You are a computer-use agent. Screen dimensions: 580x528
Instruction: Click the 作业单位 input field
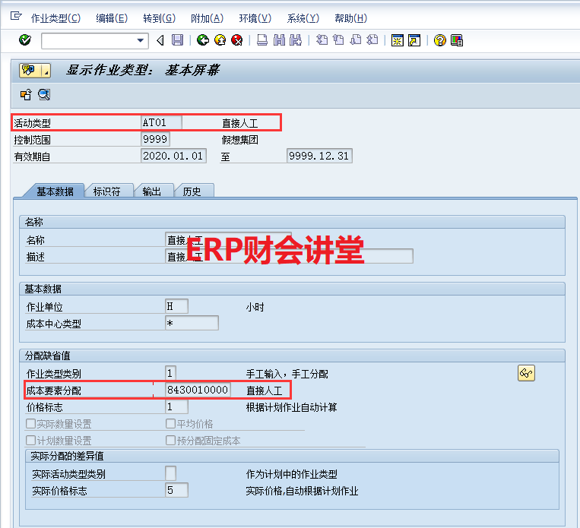coord(176,307)
